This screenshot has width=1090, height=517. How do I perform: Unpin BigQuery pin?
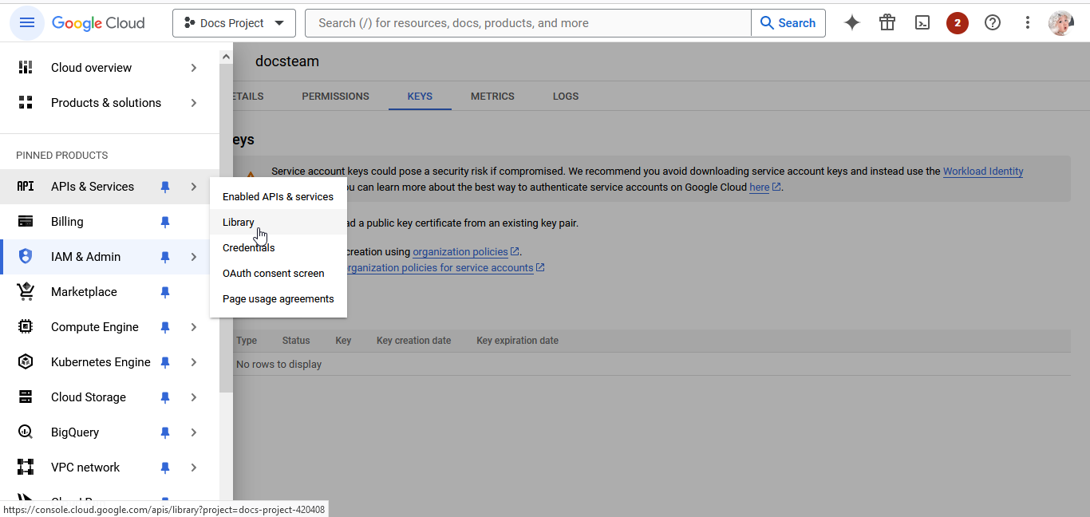(x=165, y=432)
